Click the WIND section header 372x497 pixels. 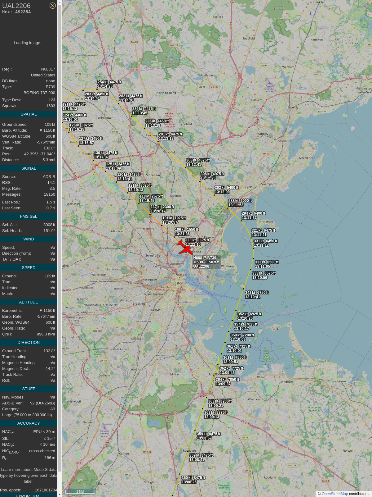pos(29,239)
